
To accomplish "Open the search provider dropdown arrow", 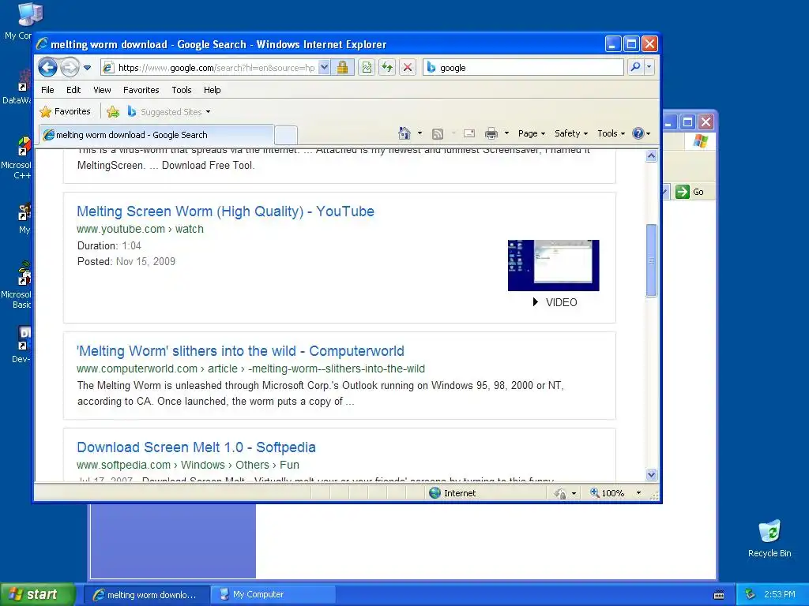I will 649,68.
